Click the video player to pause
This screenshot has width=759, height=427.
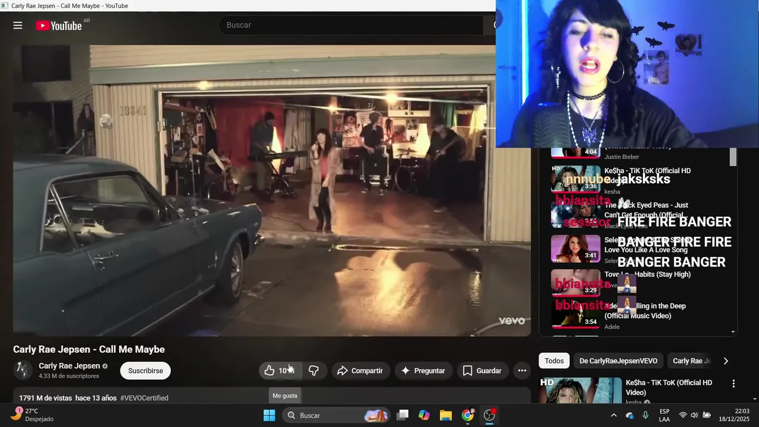point(272,190)
